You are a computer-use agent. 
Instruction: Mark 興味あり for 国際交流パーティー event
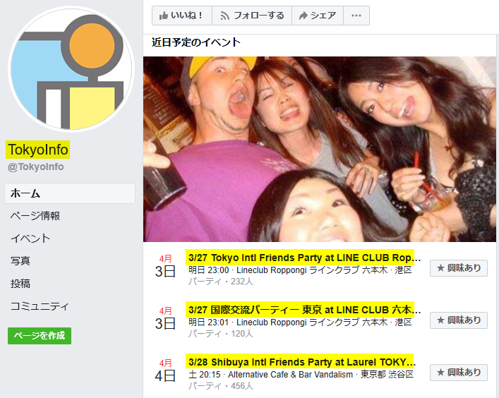(459, 320)
